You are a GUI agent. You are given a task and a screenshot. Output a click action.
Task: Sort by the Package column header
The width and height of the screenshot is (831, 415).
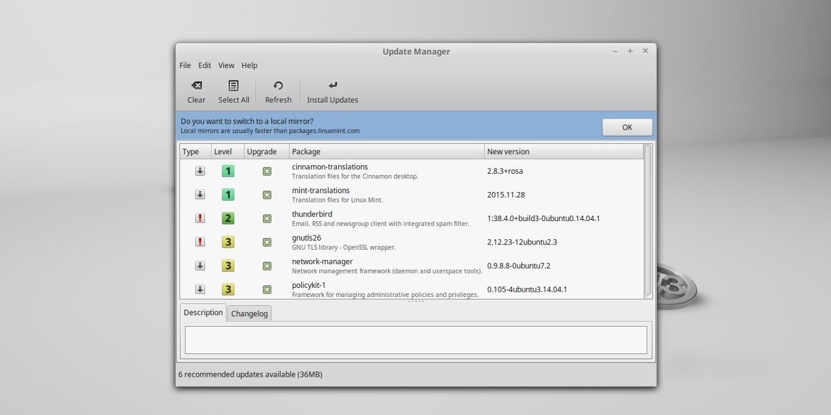(x=386, y=152)
